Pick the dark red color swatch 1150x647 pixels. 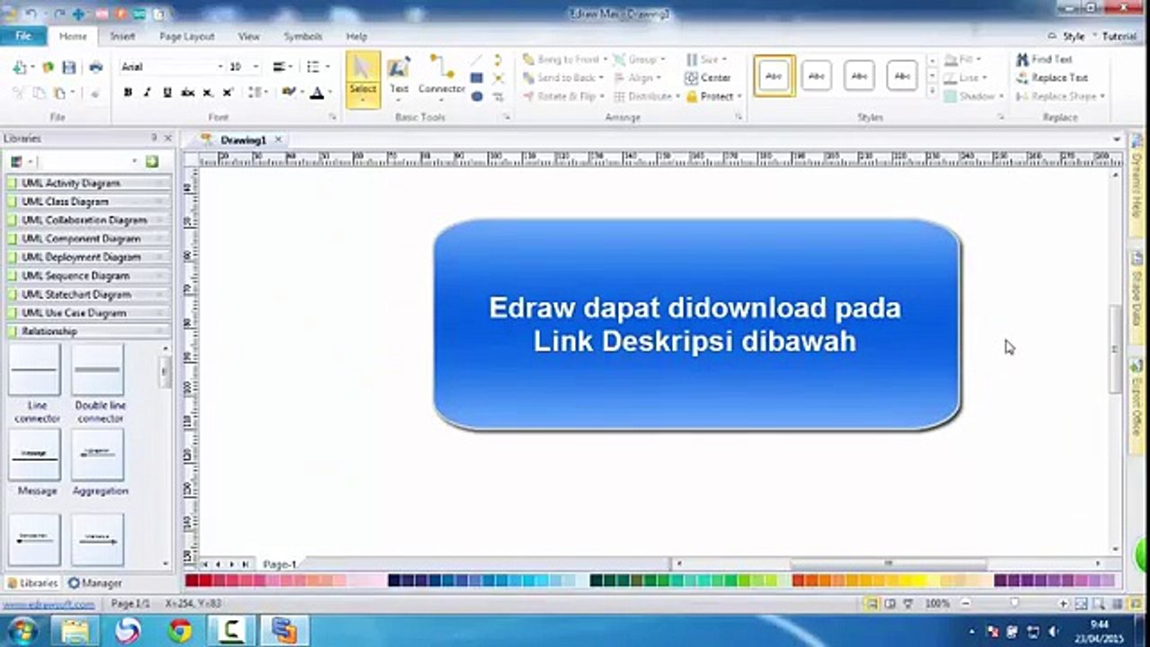[192, 581]
